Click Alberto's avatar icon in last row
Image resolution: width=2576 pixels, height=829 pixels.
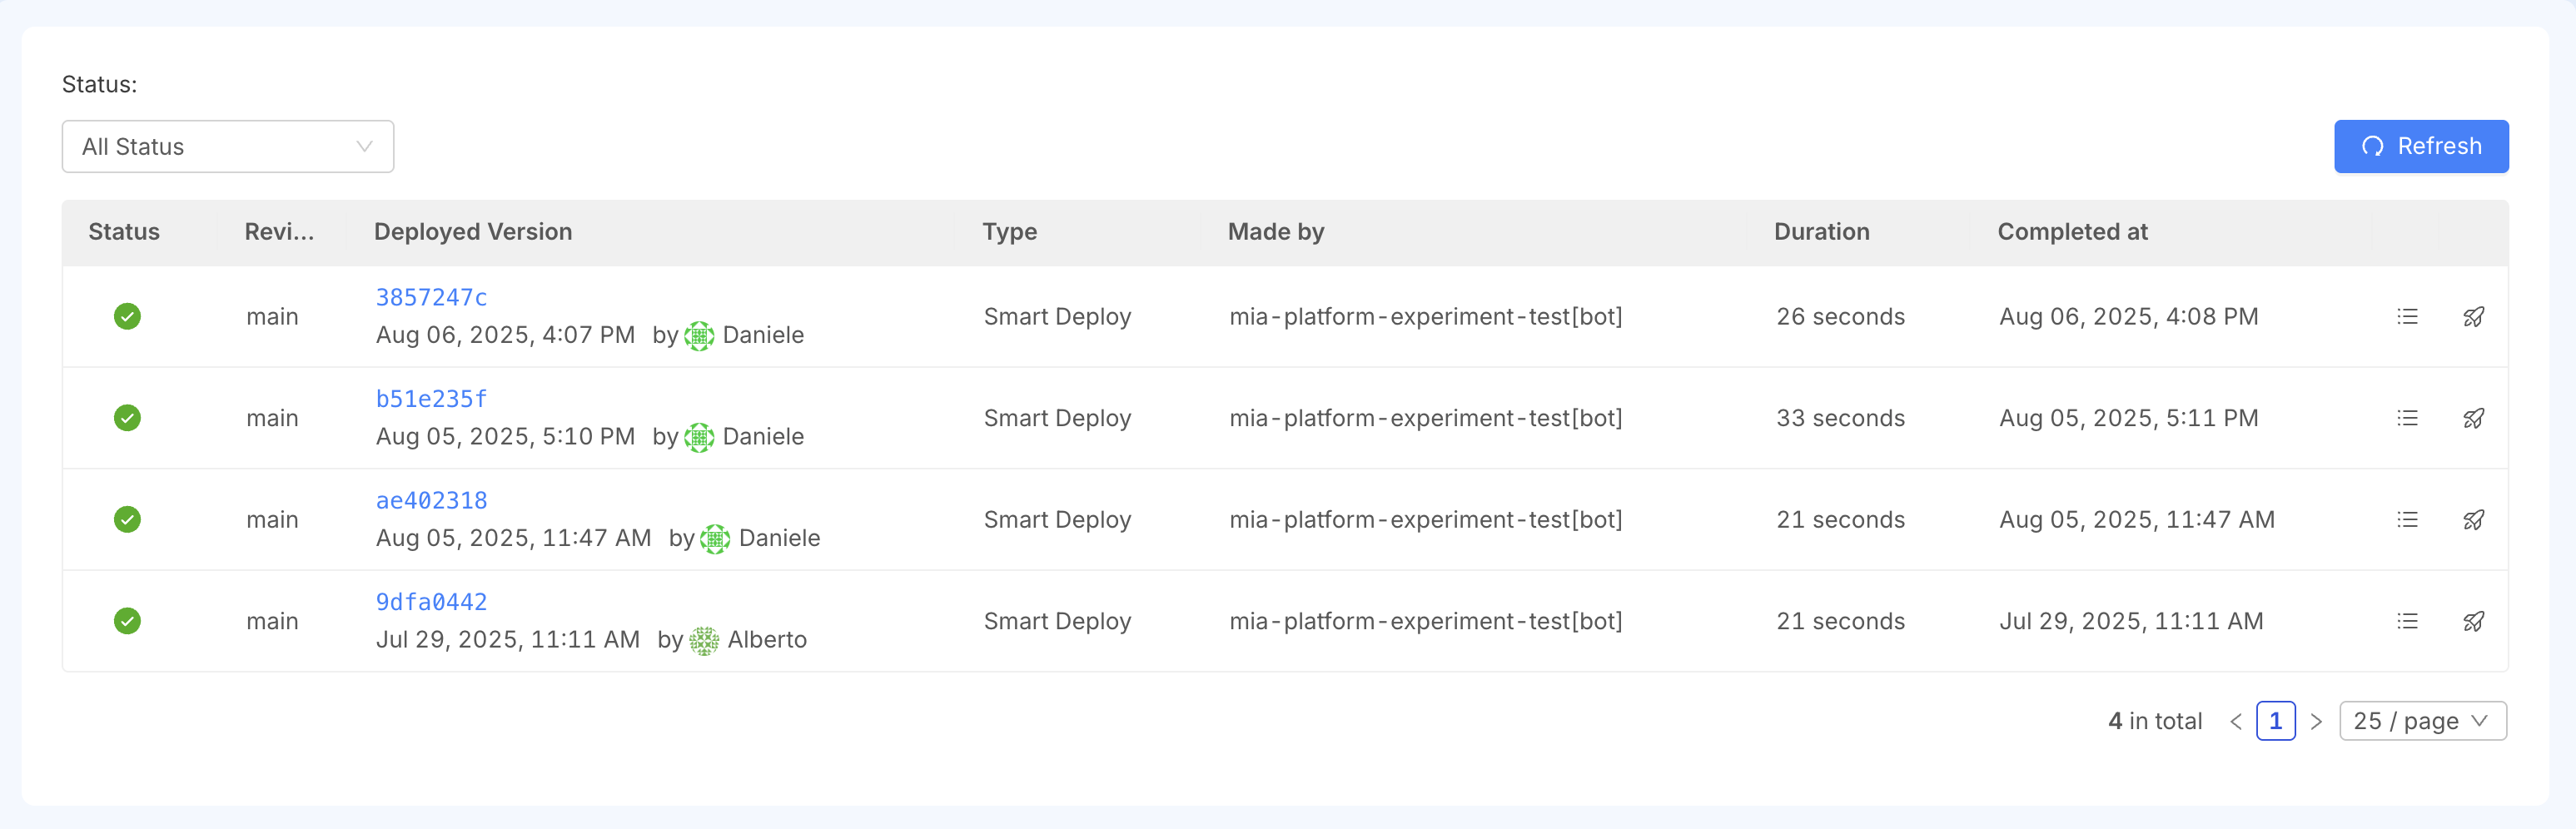(x=704, y=640)
